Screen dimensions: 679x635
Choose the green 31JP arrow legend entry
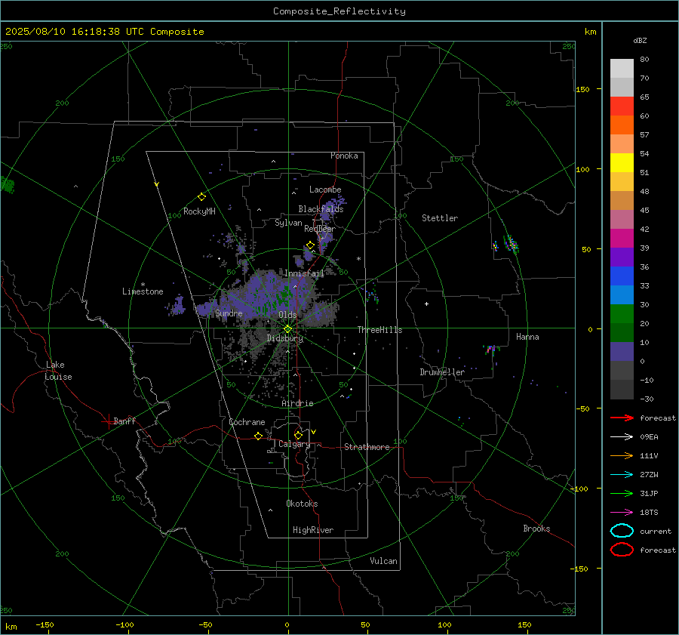[622, 493]
